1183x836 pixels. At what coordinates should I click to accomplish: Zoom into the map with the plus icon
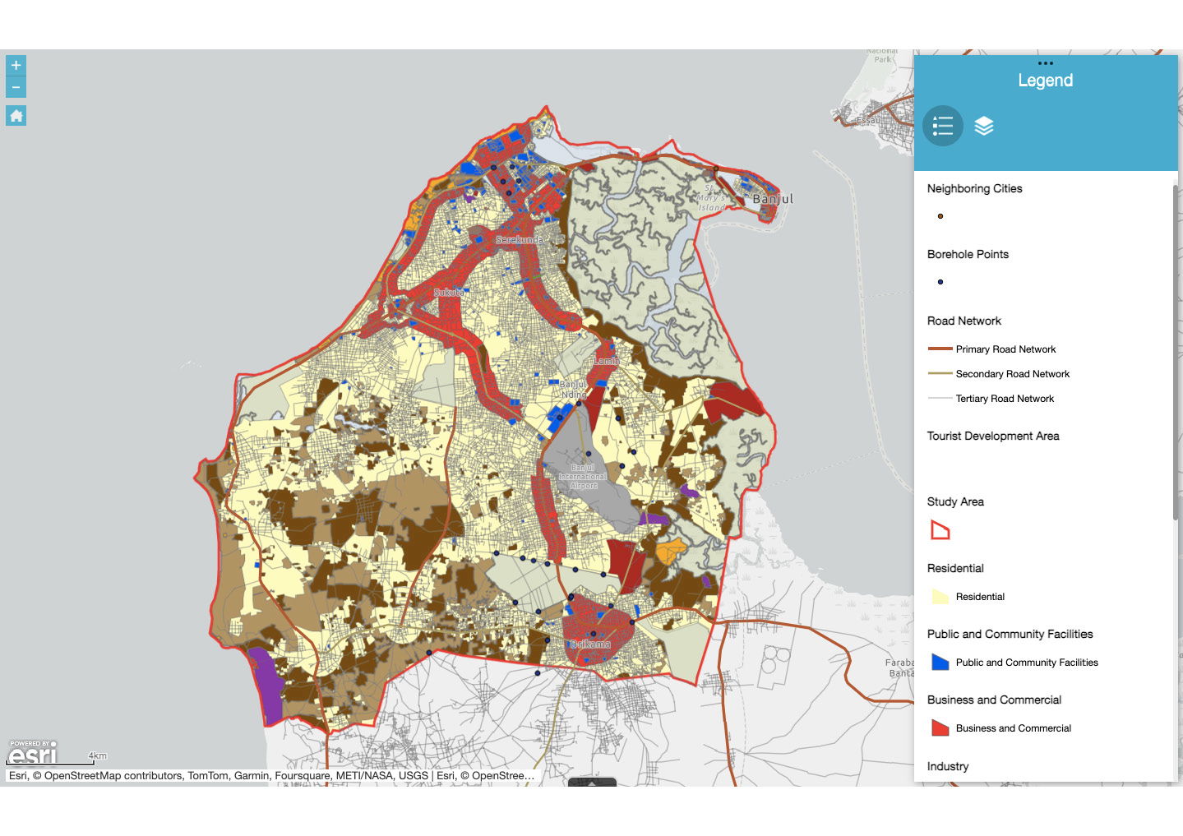[15, 65]
